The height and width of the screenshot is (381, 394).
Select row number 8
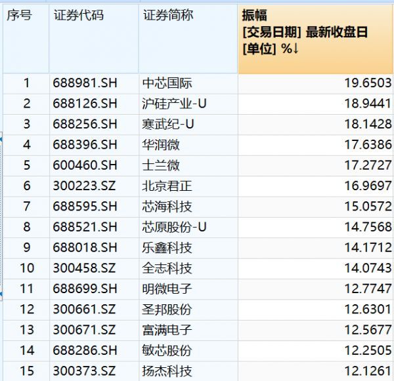click(x=27, y=227)
